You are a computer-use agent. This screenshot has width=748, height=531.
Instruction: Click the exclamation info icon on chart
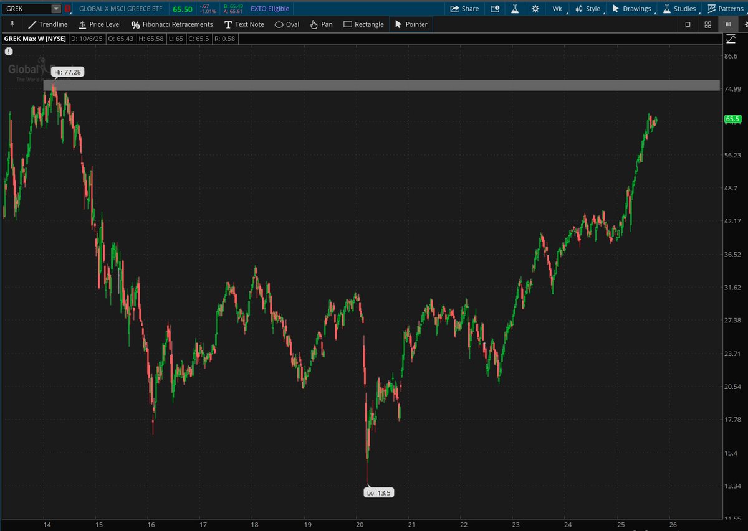8,52
